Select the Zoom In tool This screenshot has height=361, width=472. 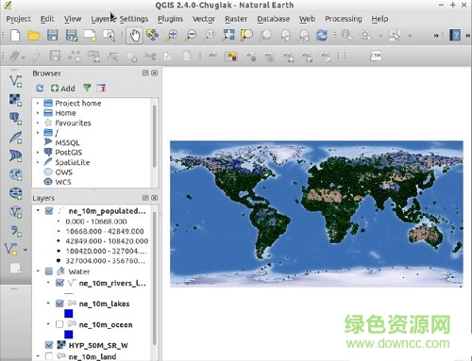172,35
